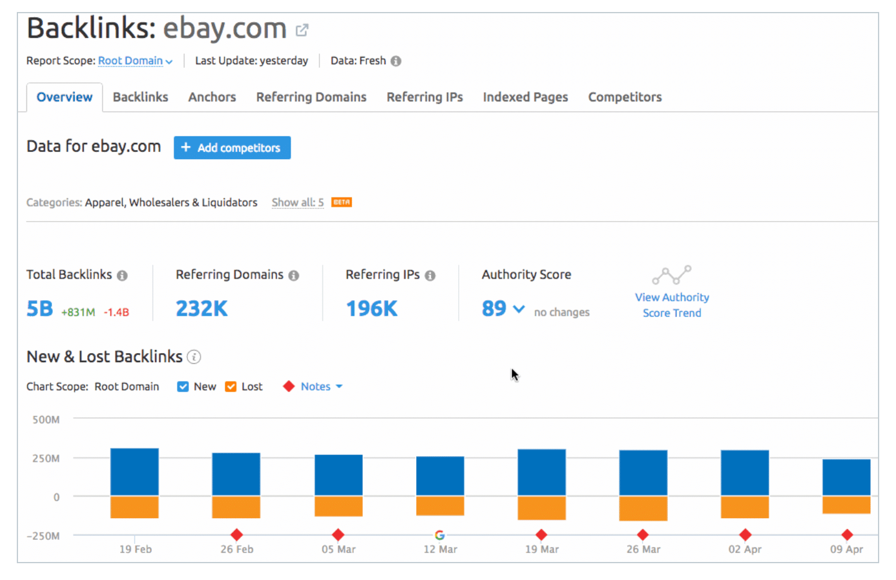The height and width of the screenshot is (580, 896).
Task: Click the note marker at 26 Mar
Action: click(x=643, y=535)
